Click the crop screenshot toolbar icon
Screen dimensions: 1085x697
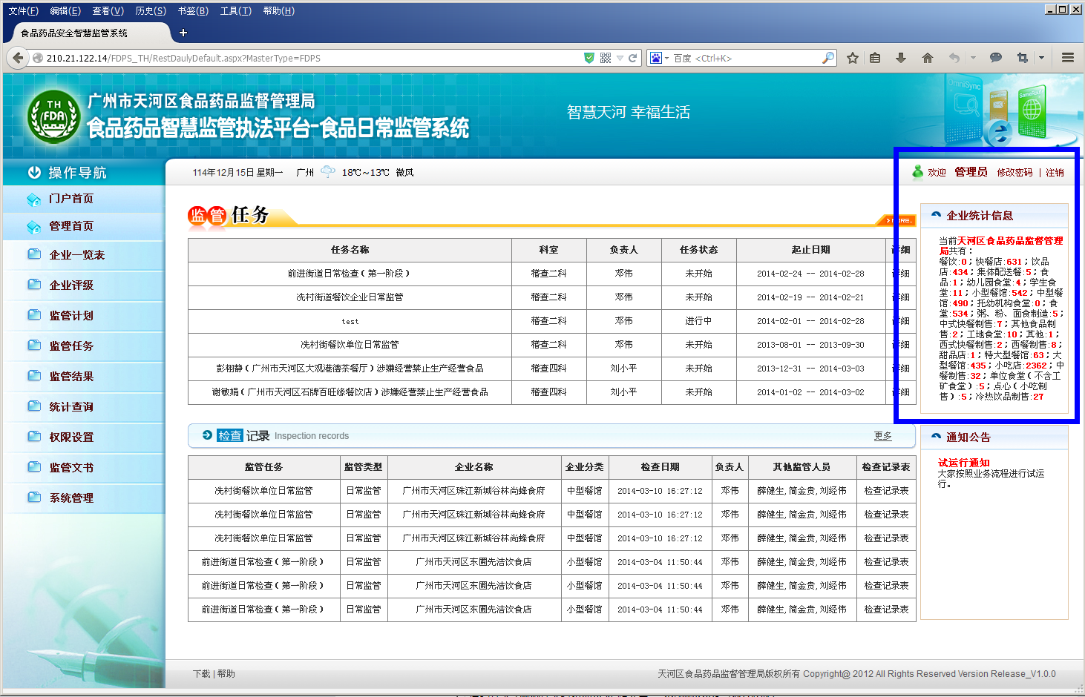1022,58
